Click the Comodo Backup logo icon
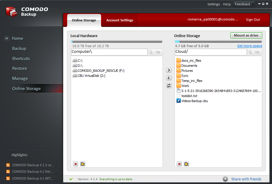 [12, 12]
